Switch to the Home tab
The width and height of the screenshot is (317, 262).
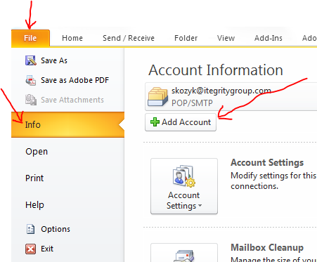(72, 38)
